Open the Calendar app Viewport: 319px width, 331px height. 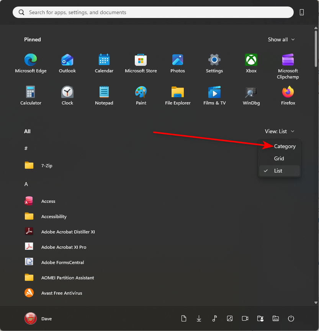pos(104,63)
